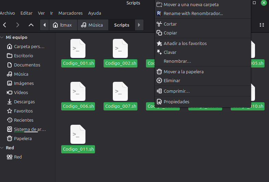This screenshot has width=269, height=182.
Task: Select the Codigo_001.sh script icon
Action: tap(78, 48)
